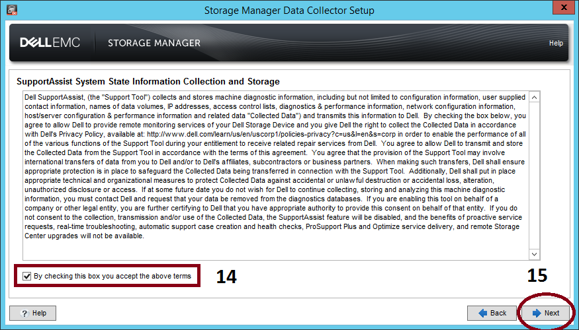The height and width of the screenshot is (330, 579).
Task: Click the blue left arrow icon on Back
Action: (x=482, y=313)
